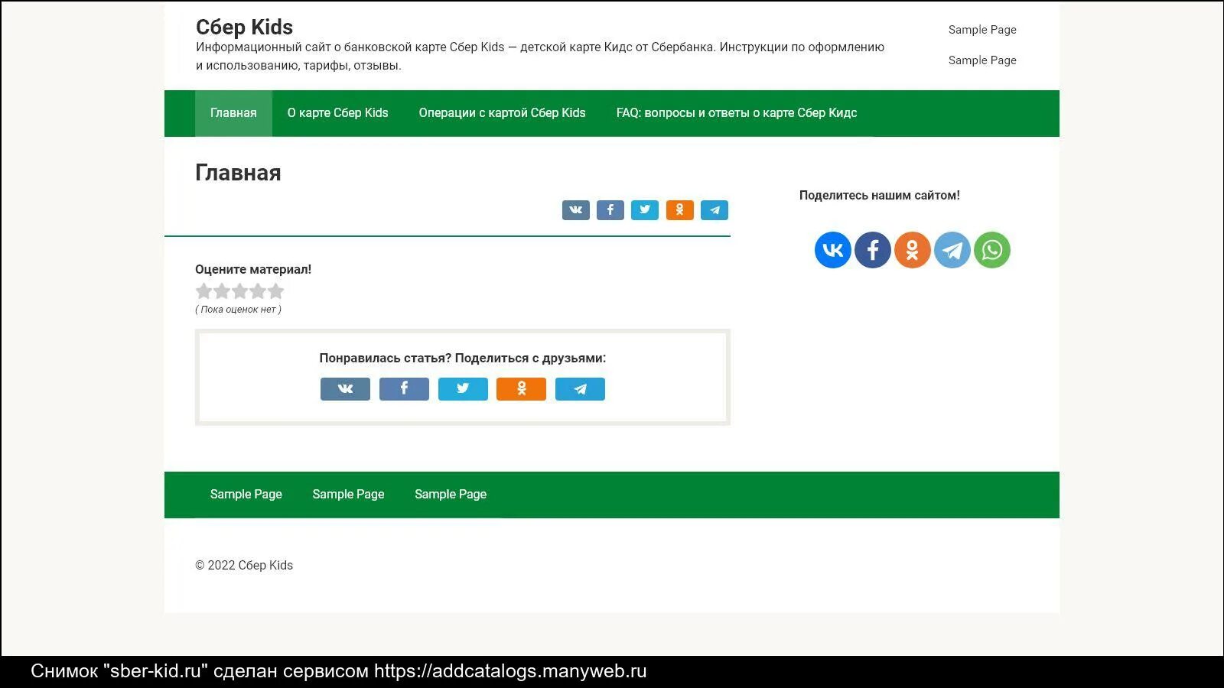Open the first Sample Page link in the header
This screenshot has width=1224, height=688.
[982, 30]
